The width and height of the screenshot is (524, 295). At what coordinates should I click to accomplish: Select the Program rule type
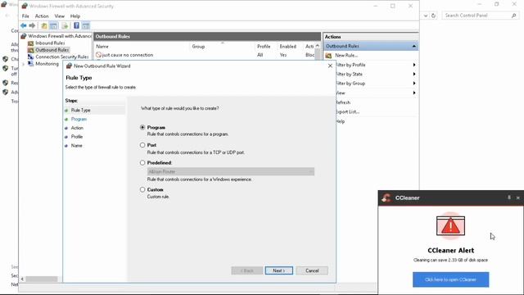tap(142, 128)
